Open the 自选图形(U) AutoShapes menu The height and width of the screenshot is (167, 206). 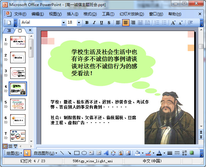coord(46,153)
